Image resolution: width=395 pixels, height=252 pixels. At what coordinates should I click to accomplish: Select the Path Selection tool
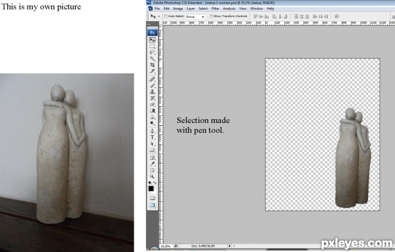click(x=153, y=143)
